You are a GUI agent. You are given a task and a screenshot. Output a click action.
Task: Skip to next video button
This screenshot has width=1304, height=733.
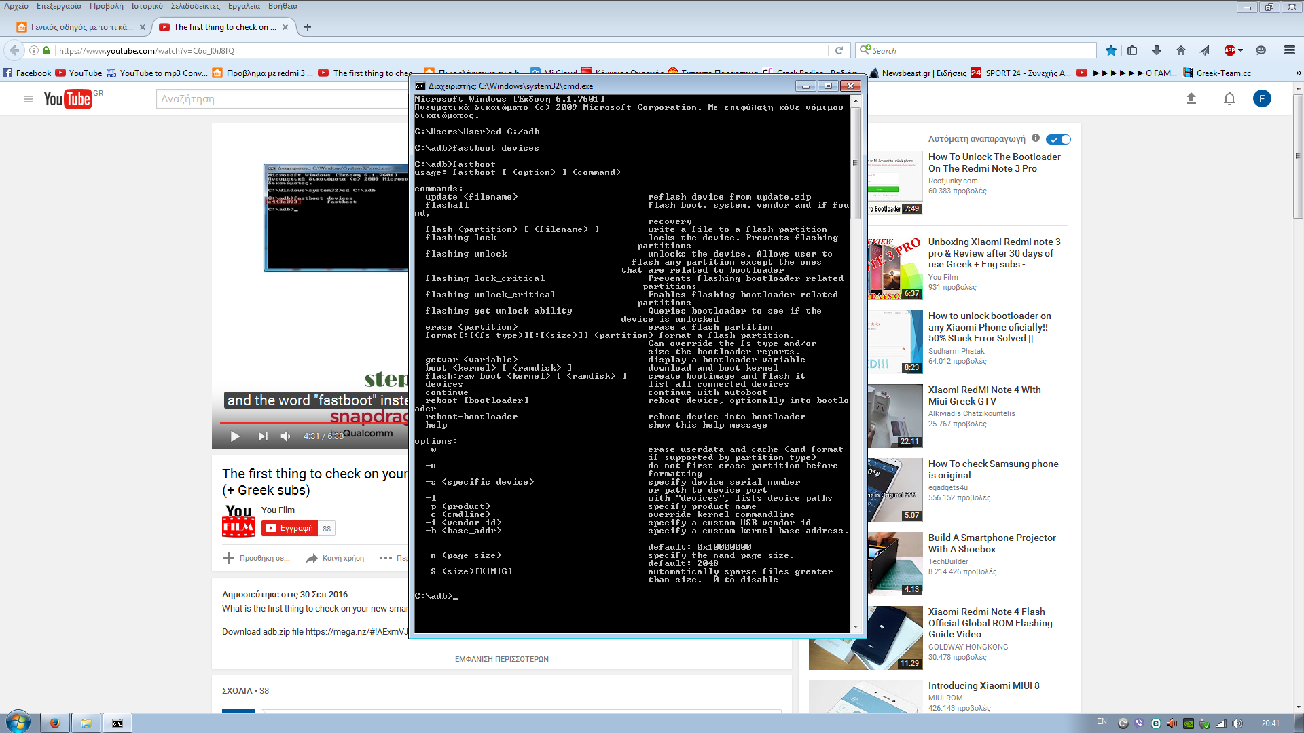coord(263,436)
